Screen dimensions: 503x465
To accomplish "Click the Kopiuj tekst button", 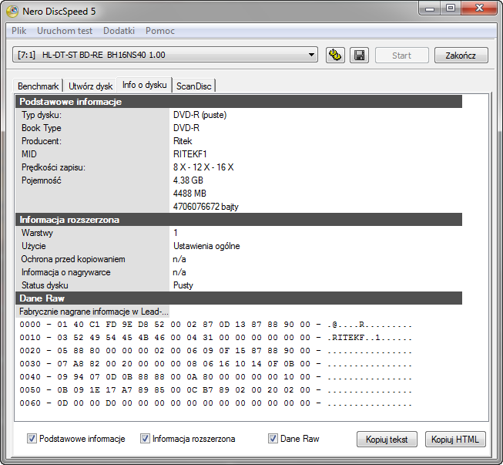I will (x=387, y=439).
